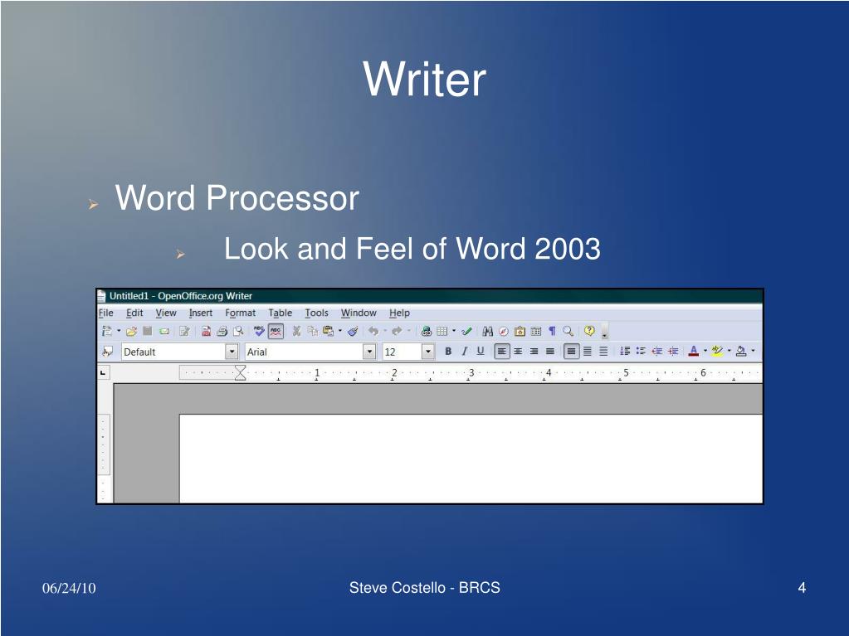Click the Edit File icon
Viewport: 849px width, 636px height.
(184, 331)
